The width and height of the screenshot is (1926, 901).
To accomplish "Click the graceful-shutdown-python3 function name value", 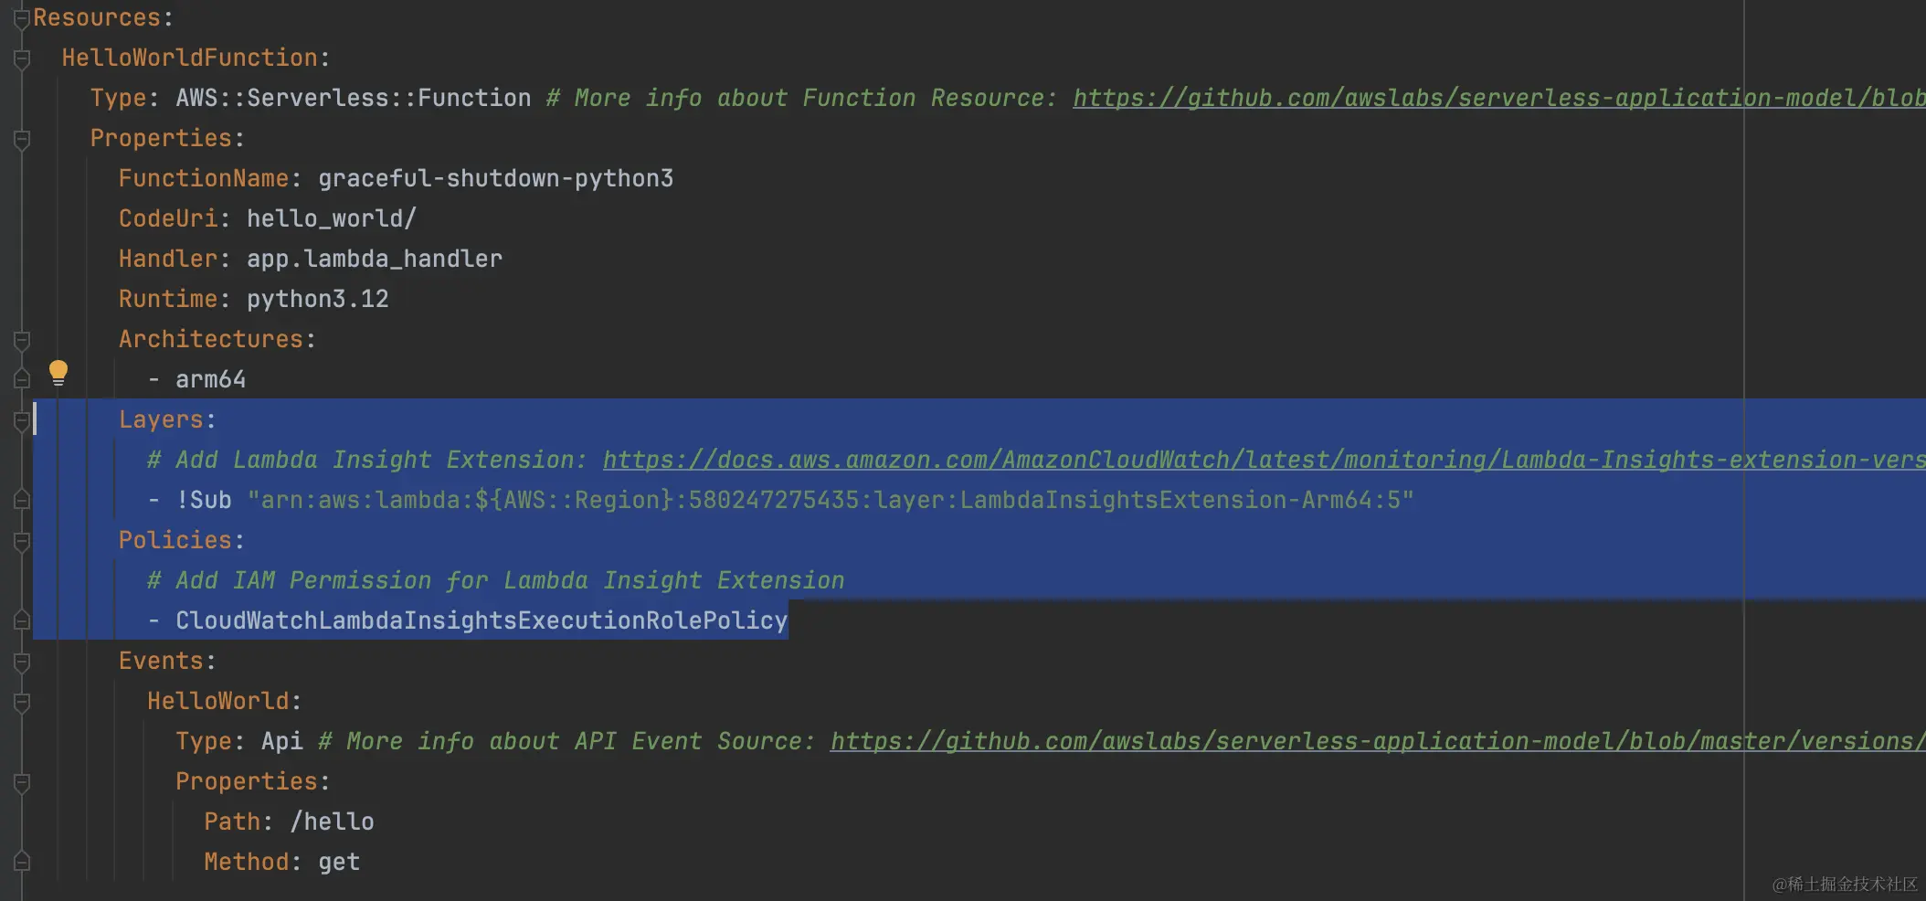I will point(495,179).
